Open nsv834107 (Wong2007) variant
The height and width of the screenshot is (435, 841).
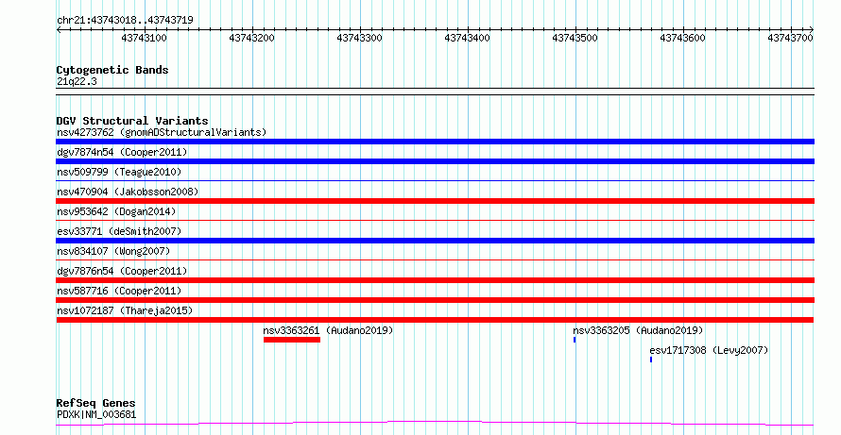pos(113,251)
